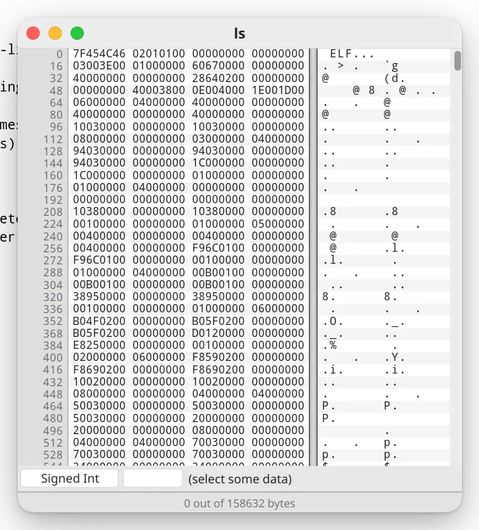Screen dimensions: 479x530
Task: Select F96C0100 in row 272
Action: click(99, 260)
